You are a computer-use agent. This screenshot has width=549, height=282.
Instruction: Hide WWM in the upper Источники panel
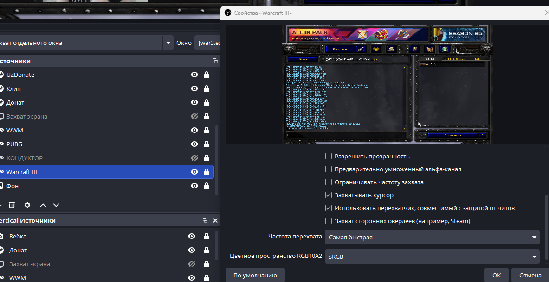point(194,130)
